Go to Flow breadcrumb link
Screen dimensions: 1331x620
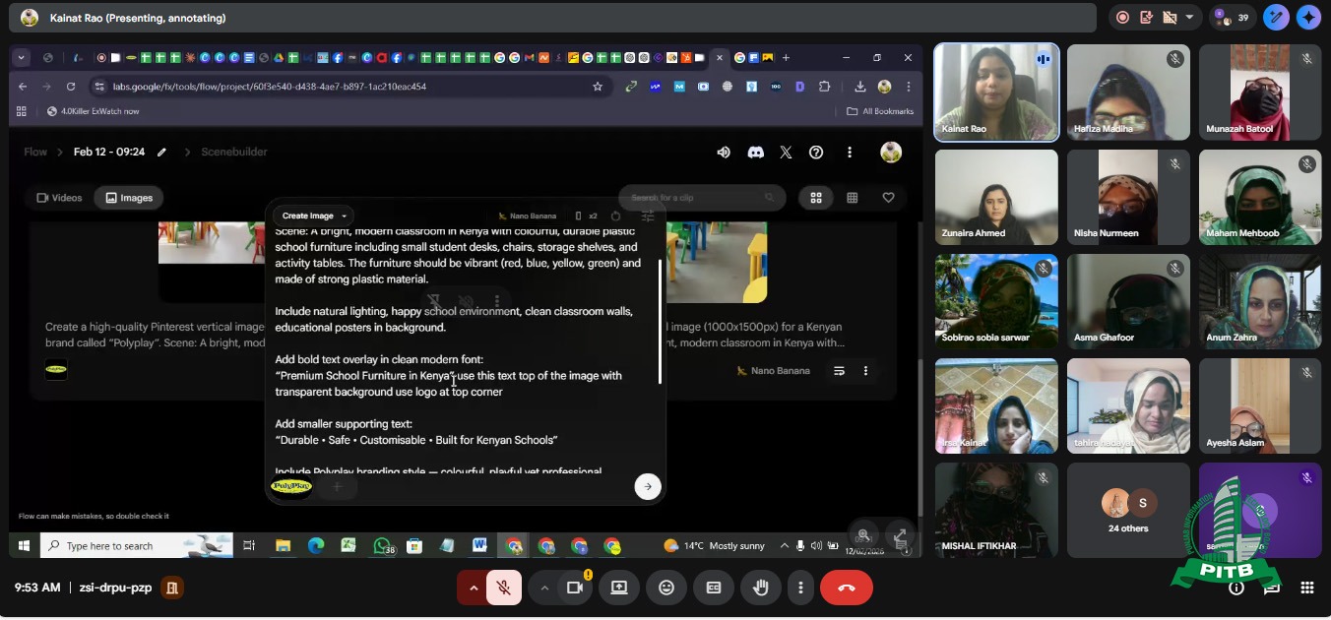[x=35, y=153]
